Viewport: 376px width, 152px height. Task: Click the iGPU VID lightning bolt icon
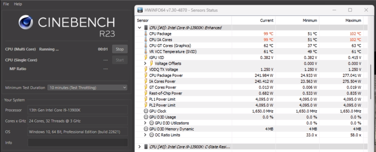146,57
